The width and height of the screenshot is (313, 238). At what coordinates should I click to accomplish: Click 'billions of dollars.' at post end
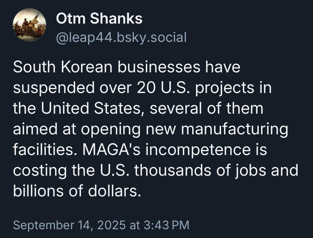77,191
